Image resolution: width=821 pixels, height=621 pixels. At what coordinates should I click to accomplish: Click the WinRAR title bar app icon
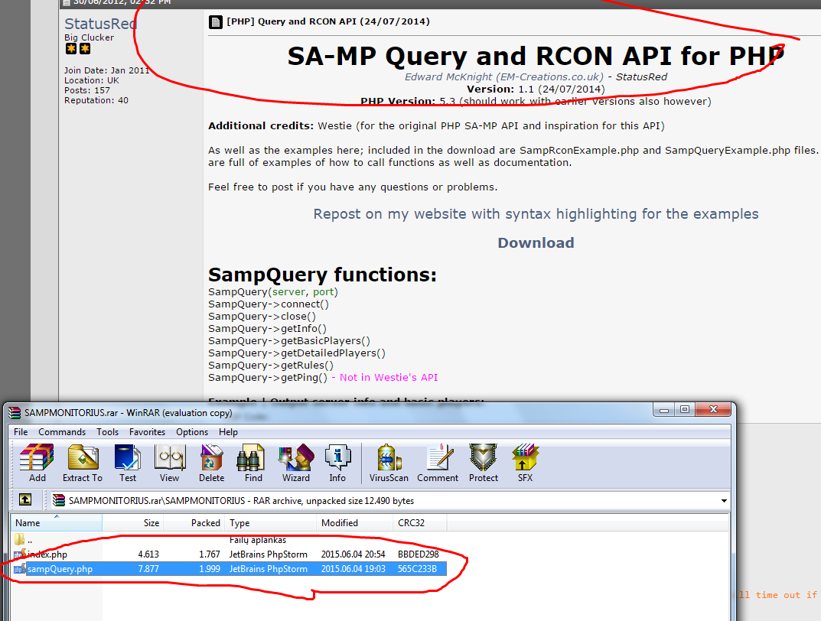14,413
